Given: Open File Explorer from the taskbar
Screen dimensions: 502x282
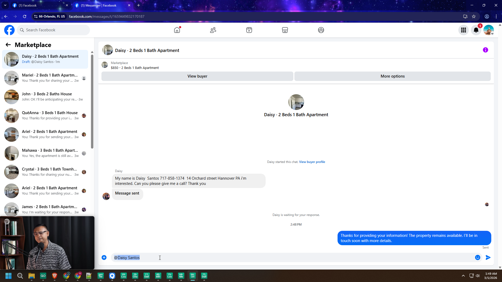Looking at the screenshot, I should coord(32,276).
